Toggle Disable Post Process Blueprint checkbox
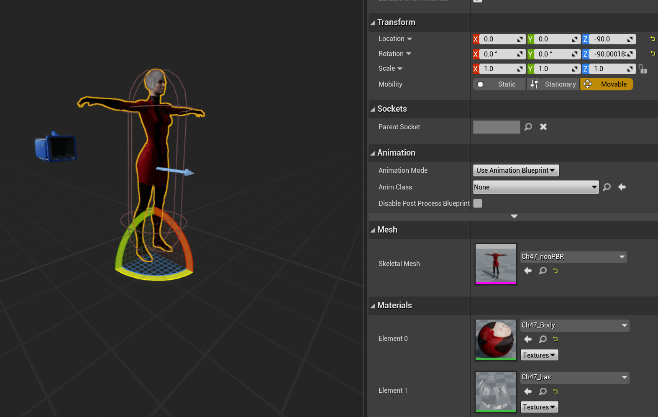 478,203
